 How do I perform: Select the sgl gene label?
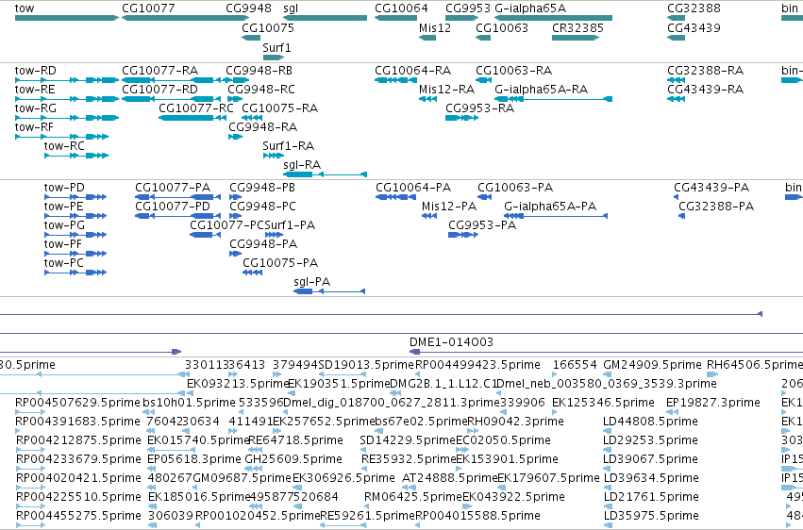coord(291,8)
